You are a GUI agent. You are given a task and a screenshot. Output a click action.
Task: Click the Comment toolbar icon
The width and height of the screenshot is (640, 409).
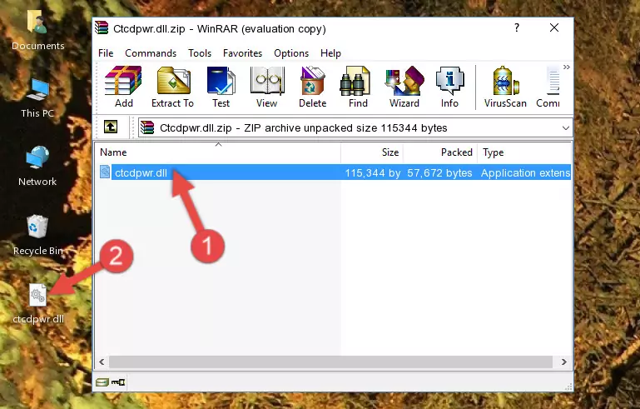[548, 87]
